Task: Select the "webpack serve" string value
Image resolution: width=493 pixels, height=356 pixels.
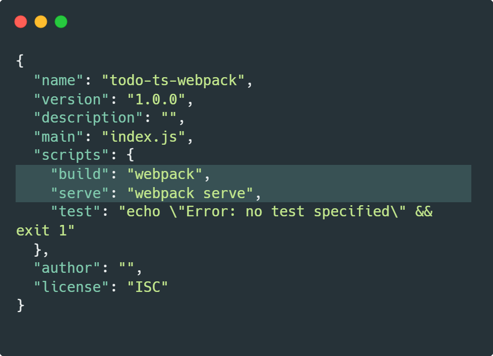Action: pos(190,193)
